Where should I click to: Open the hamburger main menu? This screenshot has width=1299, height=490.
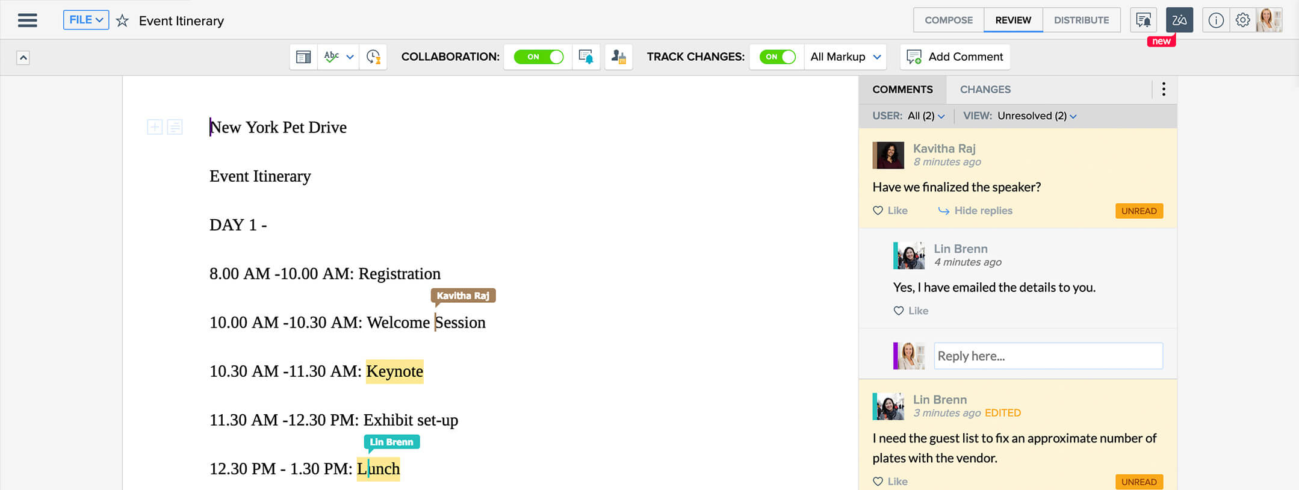click(x=27, y=20)
